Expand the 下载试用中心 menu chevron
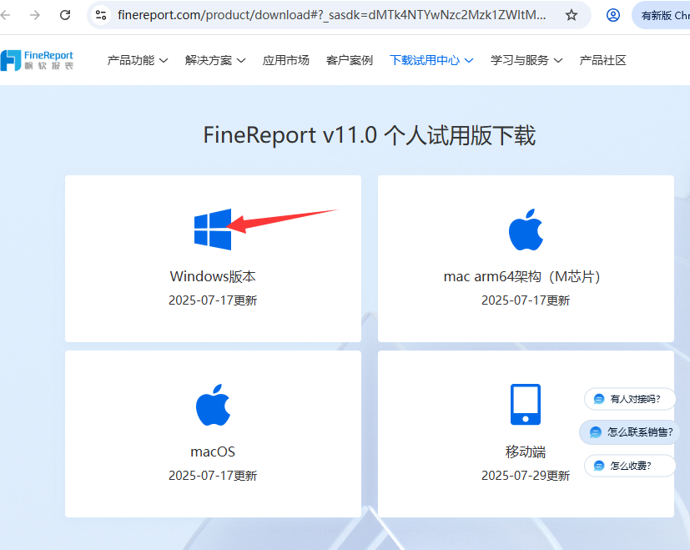 pyautogui.click(x=469, y=60)
